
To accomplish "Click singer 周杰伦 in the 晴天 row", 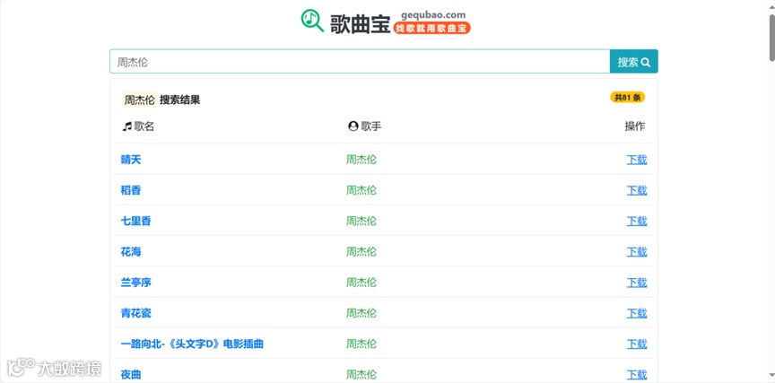I will pos(361,160).
